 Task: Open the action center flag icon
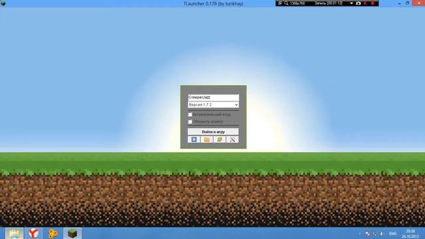[x=367, y=234]
